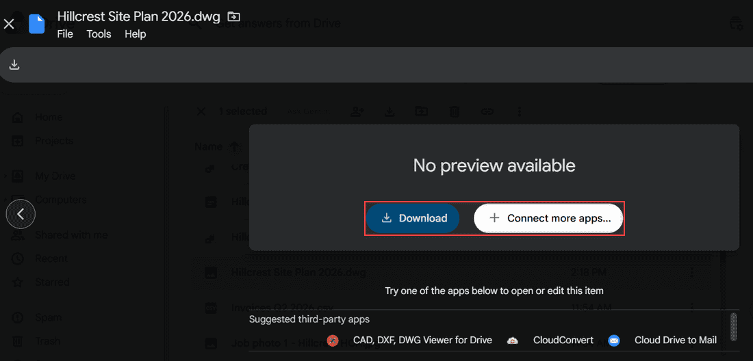The height and width of the screenshot is (361, 753).
Task: Click the move-to-folder icon beside filename
Action: click(x=233, y=17)
